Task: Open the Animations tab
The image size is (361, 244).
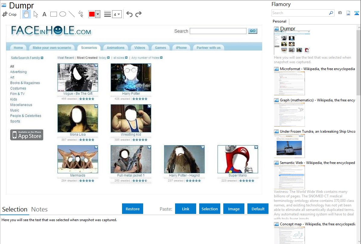Action: click(115, 48)
